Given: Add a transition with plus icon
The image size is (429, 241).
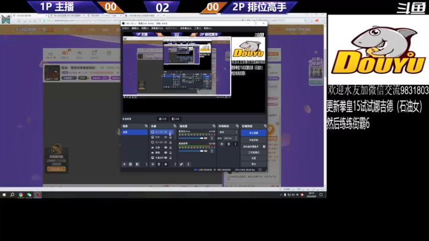Looking at the screenshot, I should coord(222,144).
